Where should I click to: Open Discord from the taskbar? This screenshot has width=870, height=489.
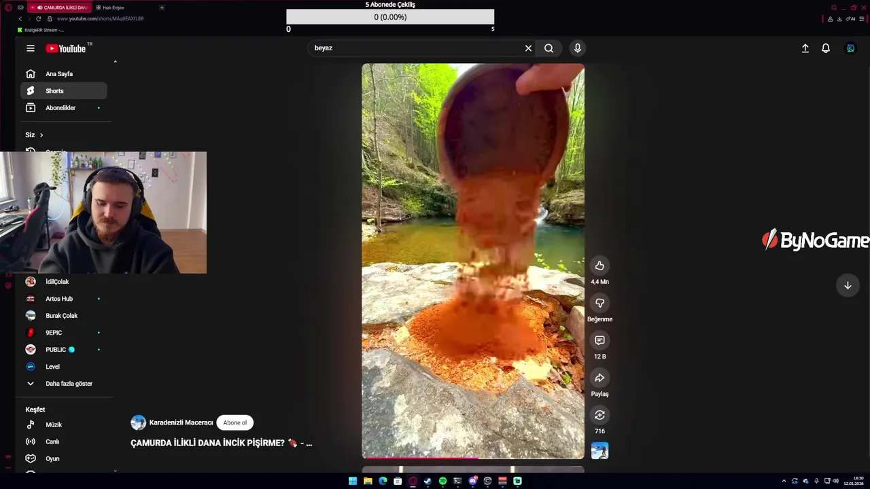coord(472,481)
